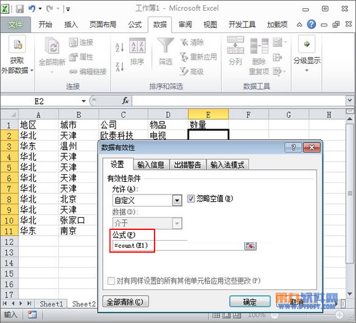Click the Redo arrow icon
The height and width of the screenshot is (323, 356).
(x=49, y=9)
